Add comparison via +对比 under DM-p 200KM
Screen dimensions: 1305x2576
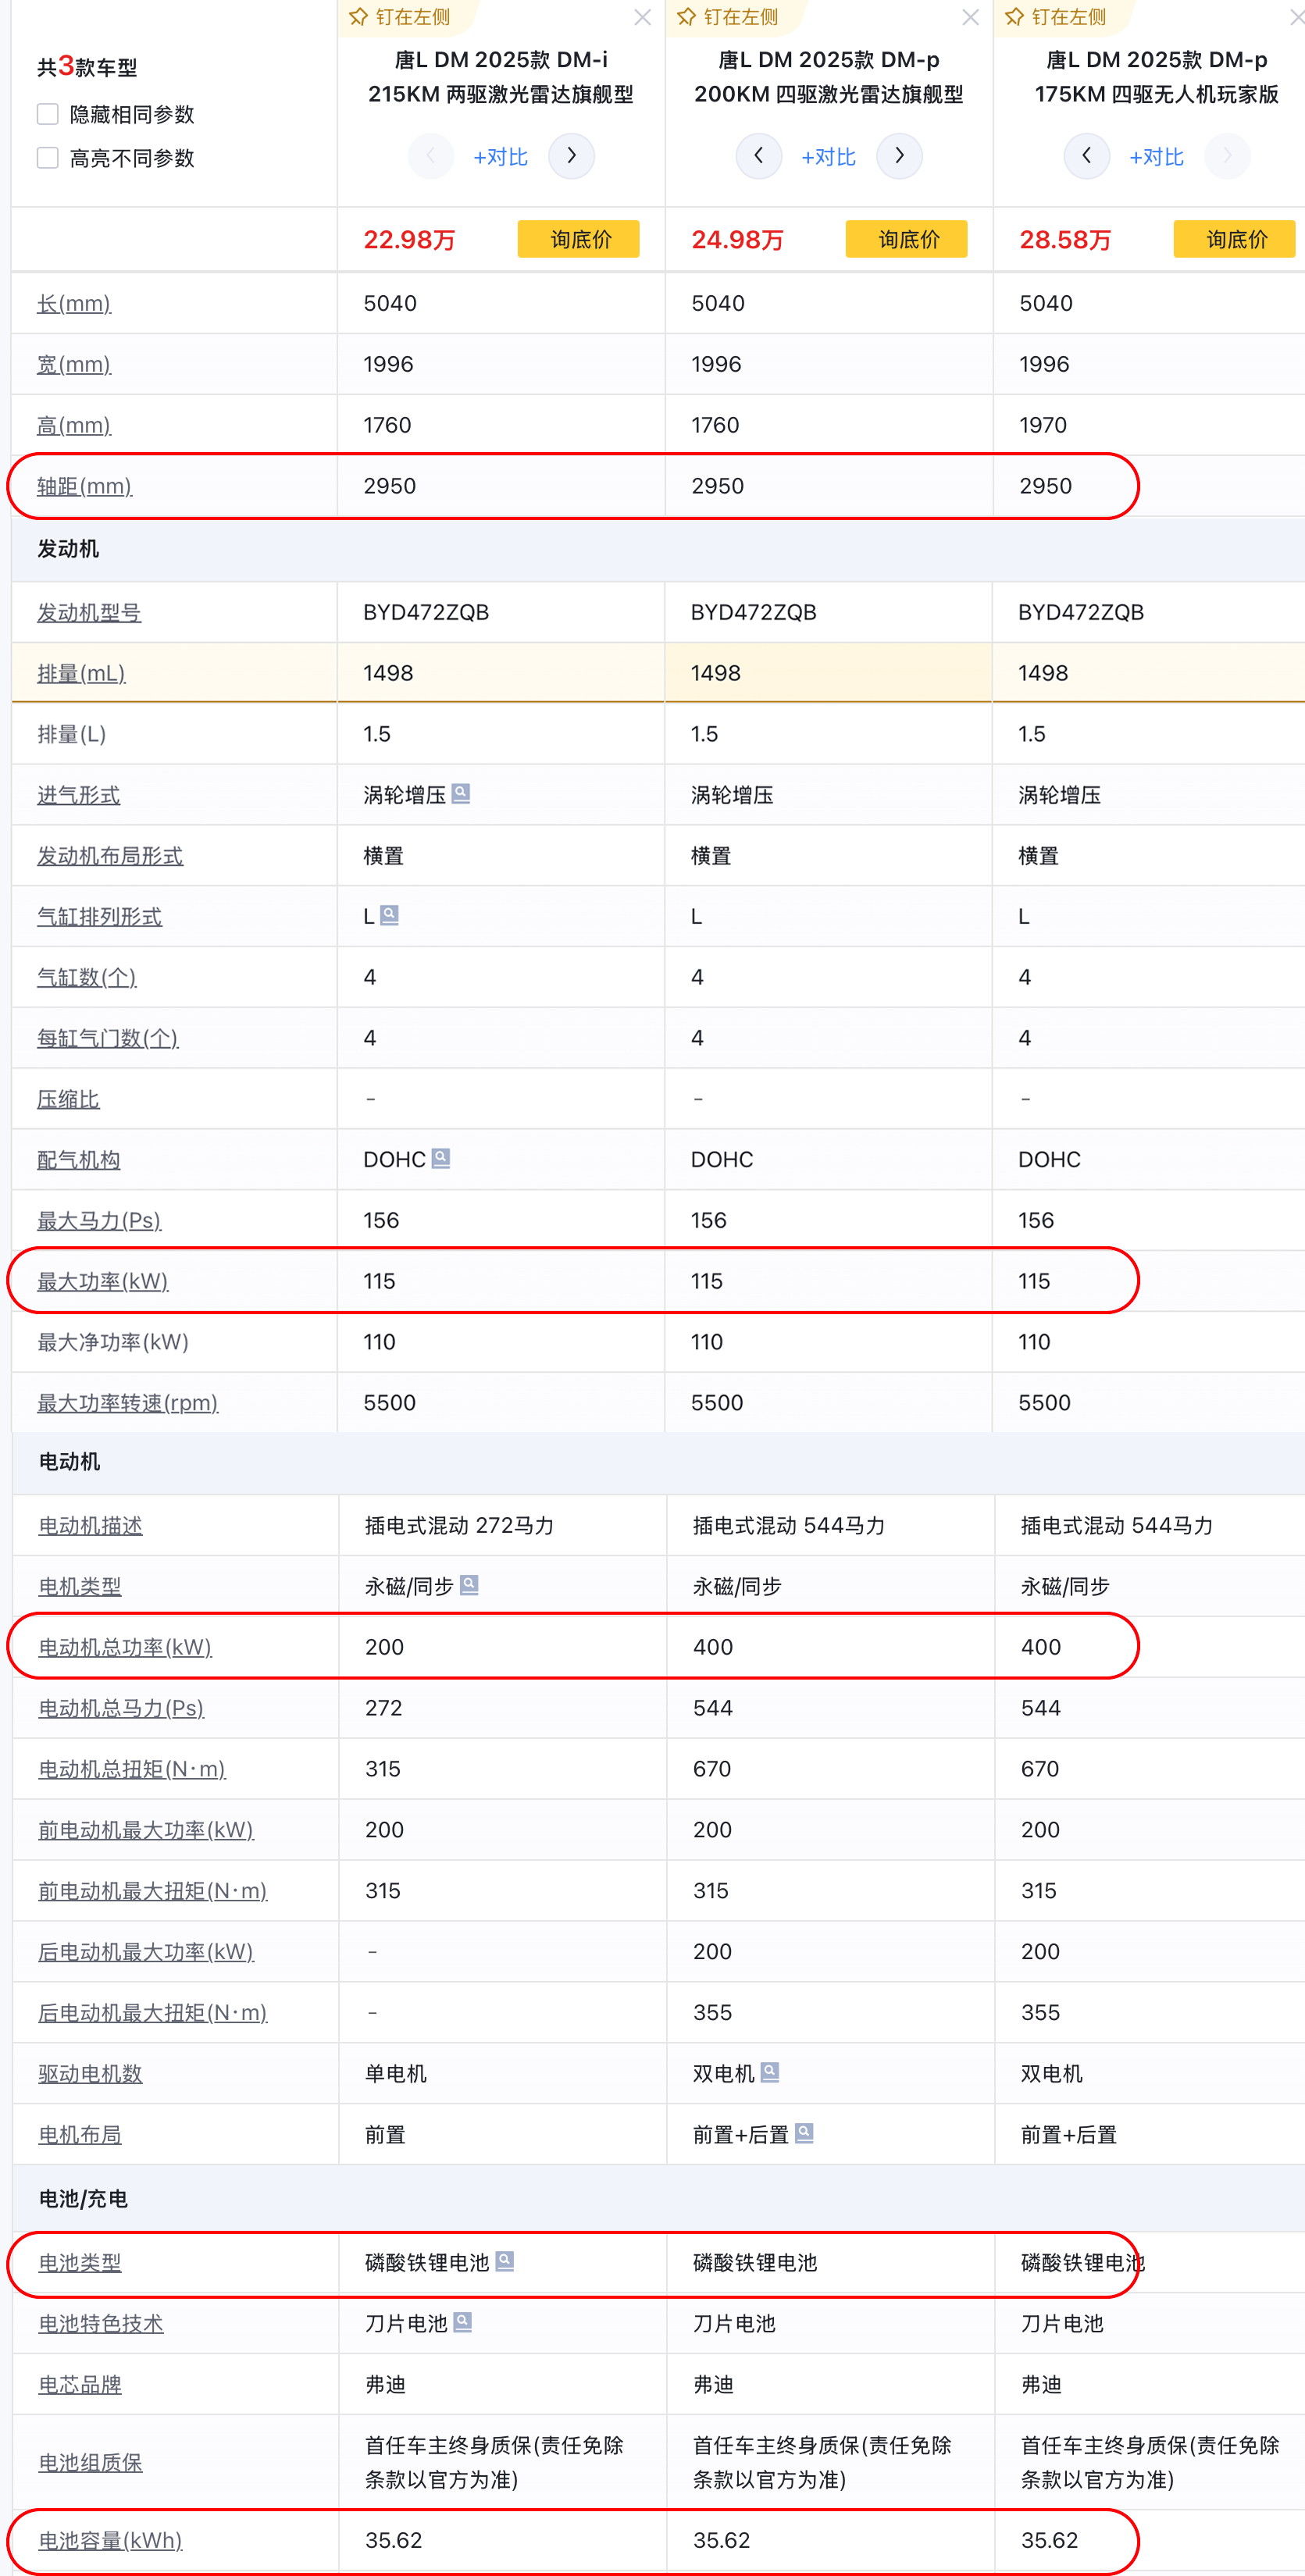[829, 157]
